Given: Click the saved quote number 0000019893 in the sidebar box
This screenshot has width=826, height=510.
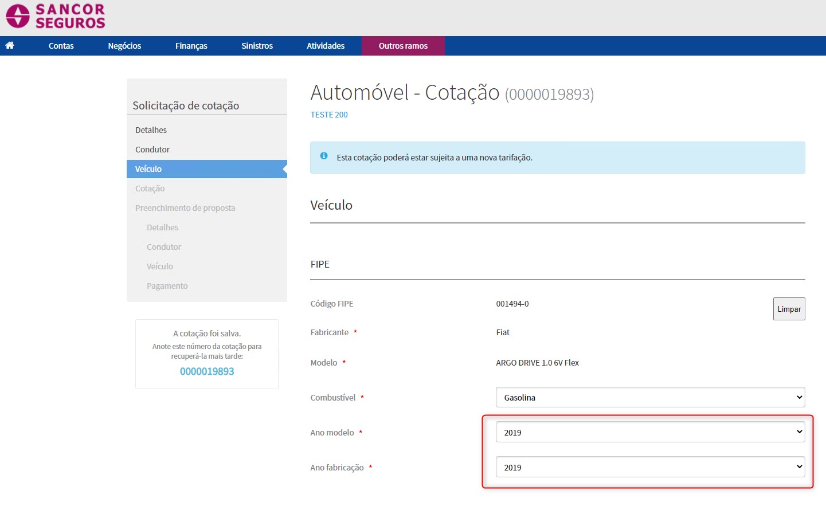Looking at the screenshot, I should 207,371.
